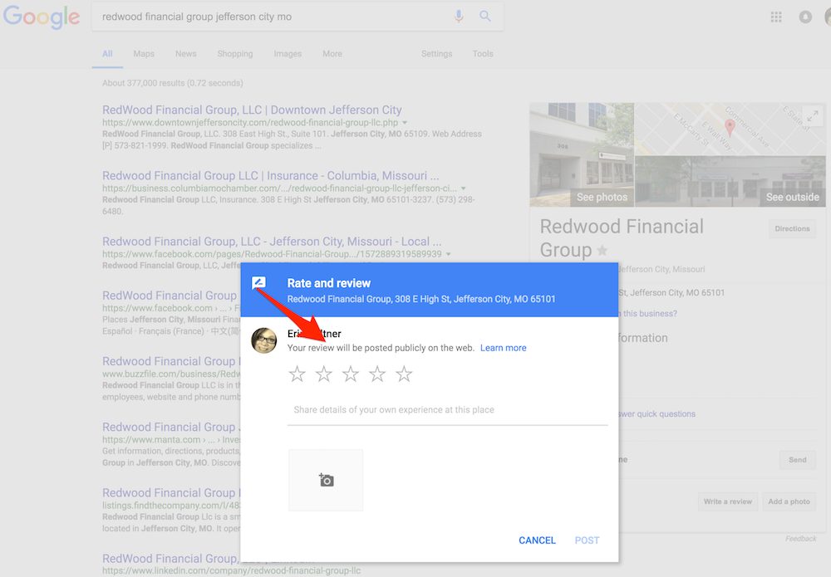Expand the facebook.com pages URL dropdown arrow
The width and height of the screenshot is (831, 577).
449,254
